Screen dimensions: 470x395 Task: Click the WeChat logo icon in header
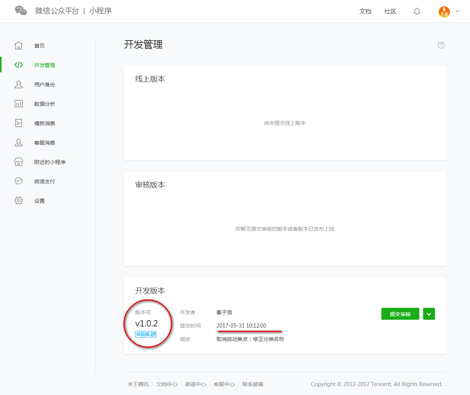[x=21, y=11]
